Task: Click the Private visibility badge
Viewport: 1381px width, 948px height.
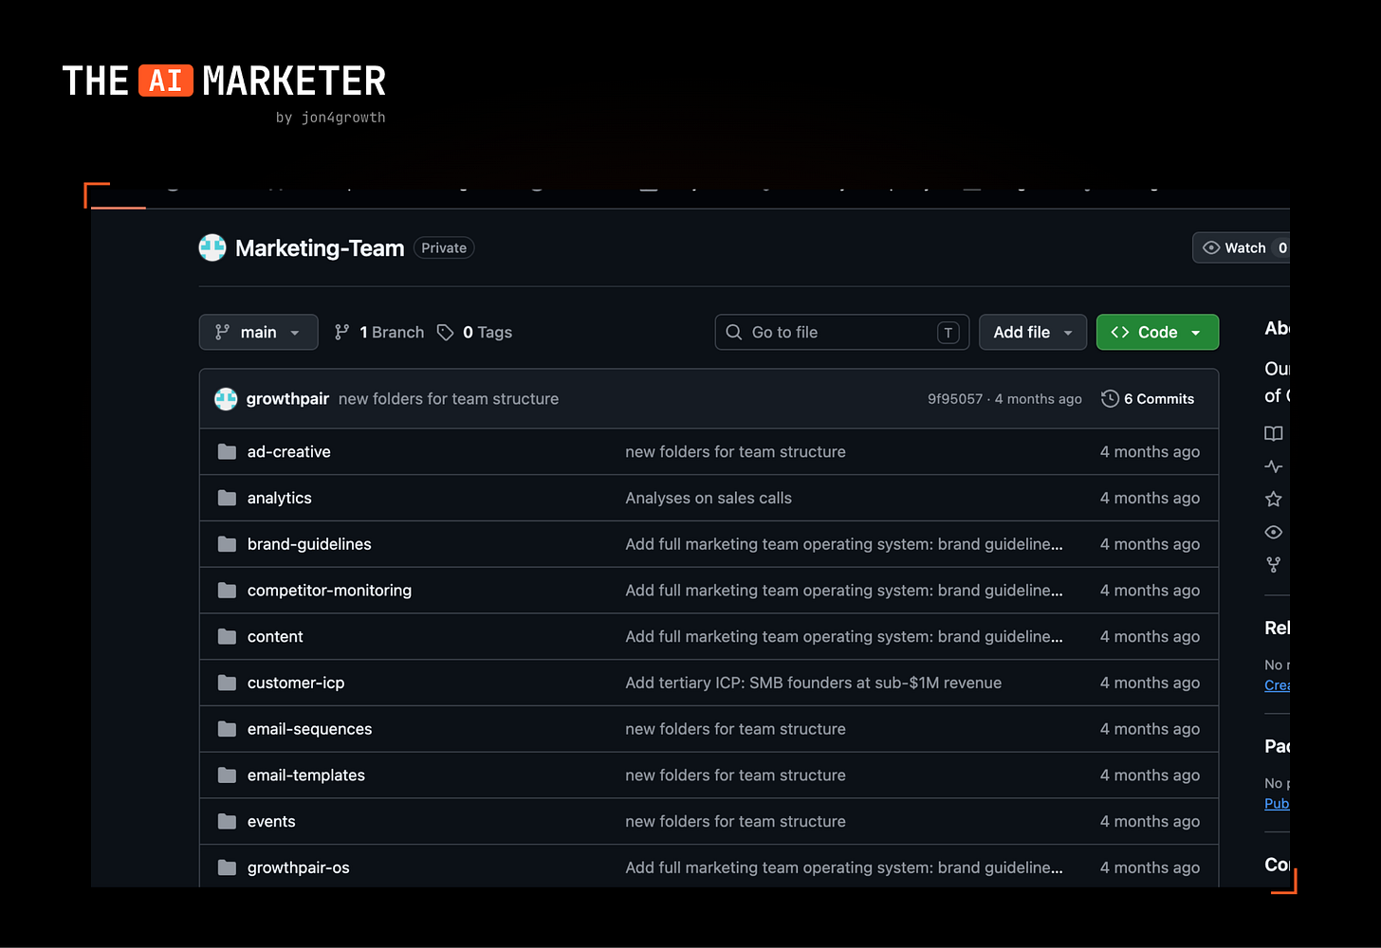Action: pos(444,247)
